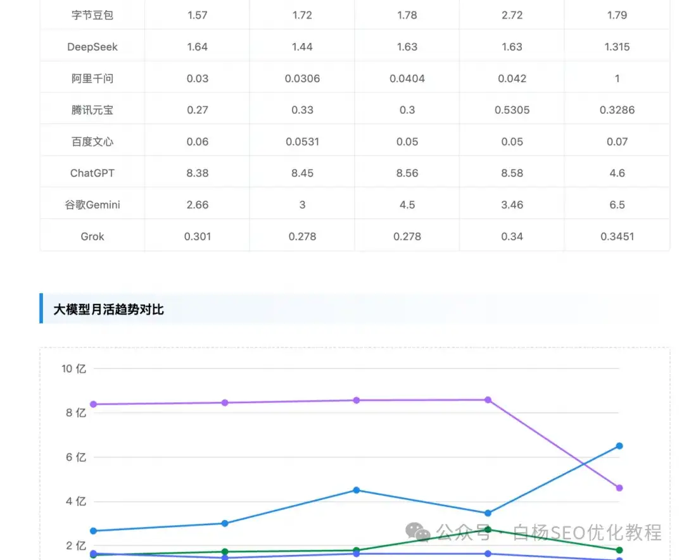
Task: Click 8.58 in the ChatGPT row
Action: click(x=512, y=173)
